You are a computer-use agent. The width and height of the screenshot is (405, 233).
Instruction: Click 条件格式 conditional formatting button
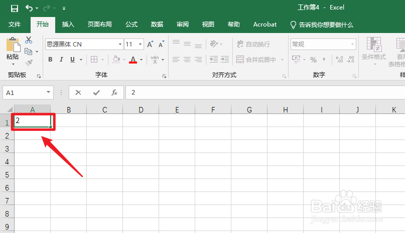click(374, 51)
